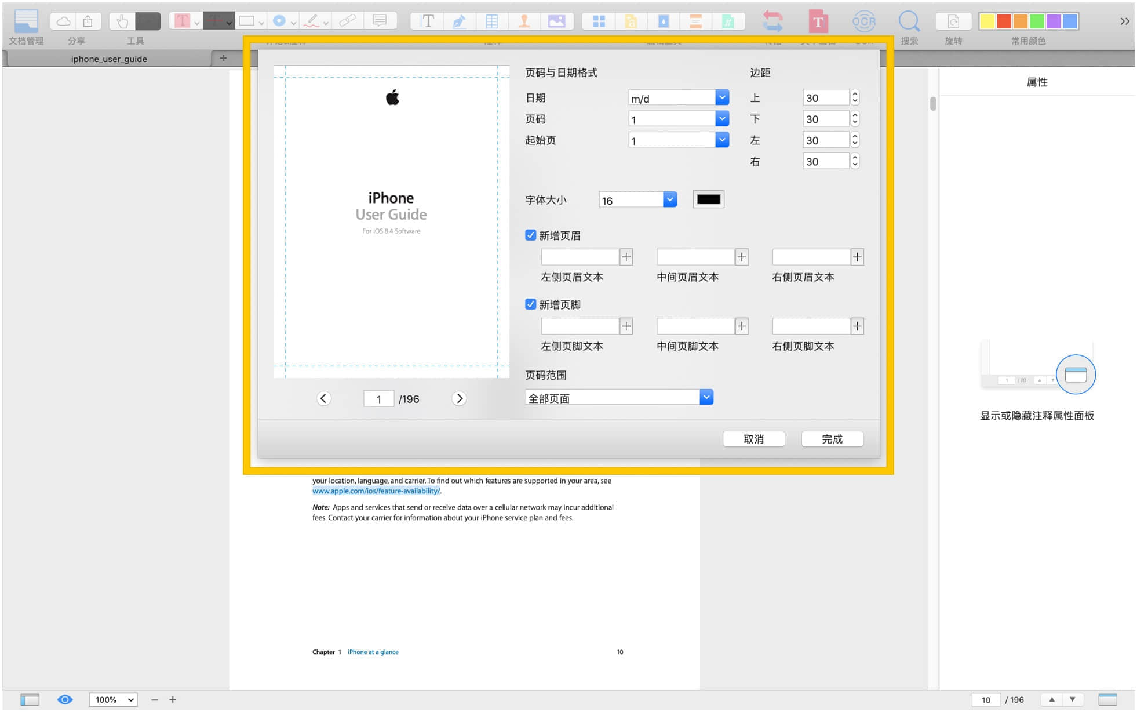Select the blue circle shape tool
Image resolution: width=1137 pixels, height=712 pixels.
(x=279, y=21)
